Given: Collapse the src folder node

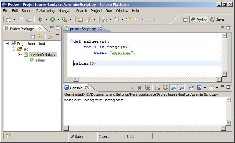Looking at the screenshot, I should pyautogui.click(x=14, y=49).
